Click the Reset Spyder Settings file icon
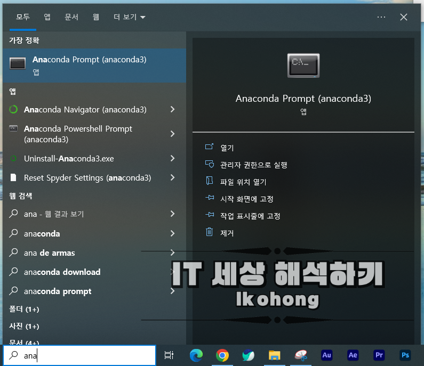Screen dimensions: 424x366 pos(13,177)
